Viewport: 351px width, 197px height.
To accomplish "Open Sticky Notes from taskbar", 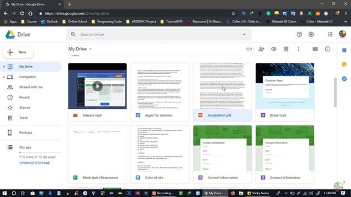I will 258,193.
